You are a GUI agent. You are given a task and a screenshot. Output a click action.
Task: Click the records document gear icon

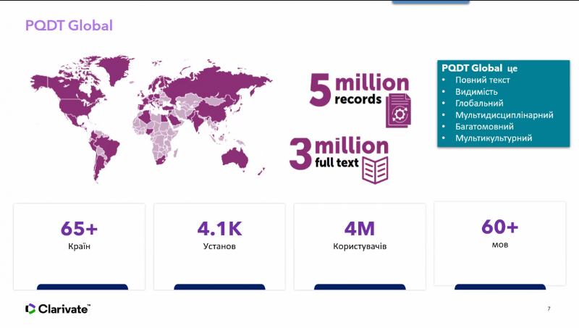(399, 111)
